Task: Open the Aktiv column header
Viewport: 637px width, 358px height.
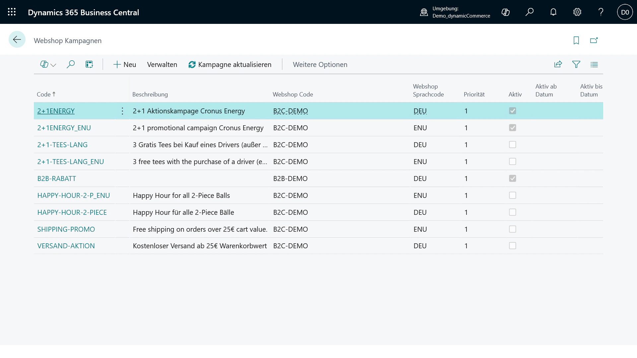Action: pyautogui.click(x=515, y=94)
